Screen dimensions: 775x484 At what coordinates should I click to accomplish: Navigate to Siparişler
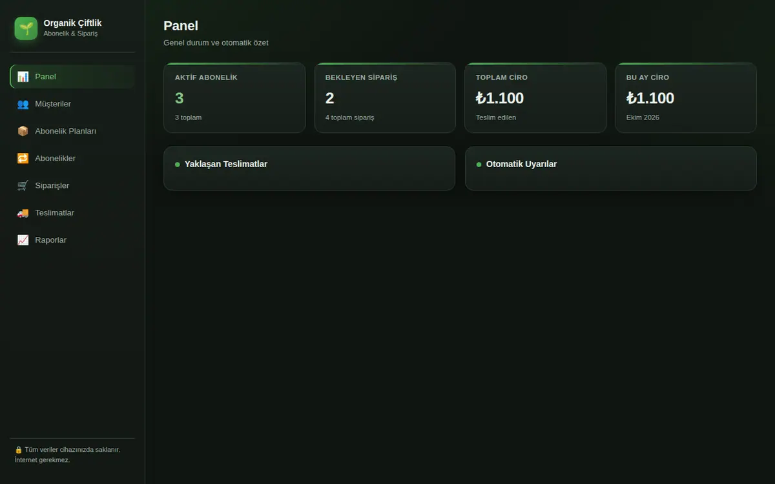[x=72, y=185]
